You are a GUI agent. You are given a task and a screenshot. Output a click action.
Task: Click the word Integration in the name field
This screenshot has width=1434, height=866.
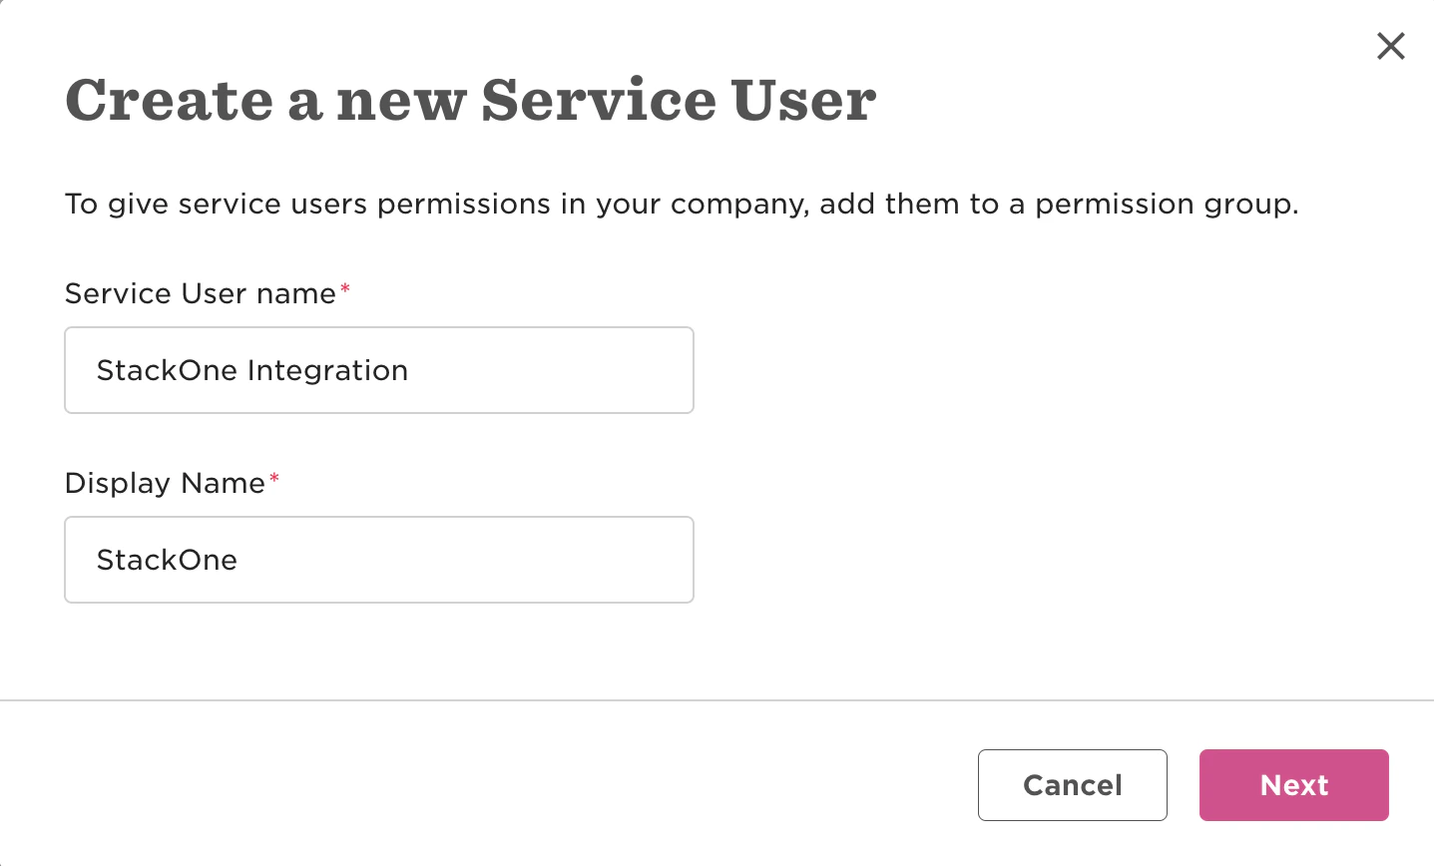tap(328, 371)
